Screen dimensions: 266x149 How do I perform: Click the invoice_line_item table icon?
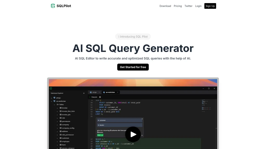pyautogui.click(x=61, y=111)
